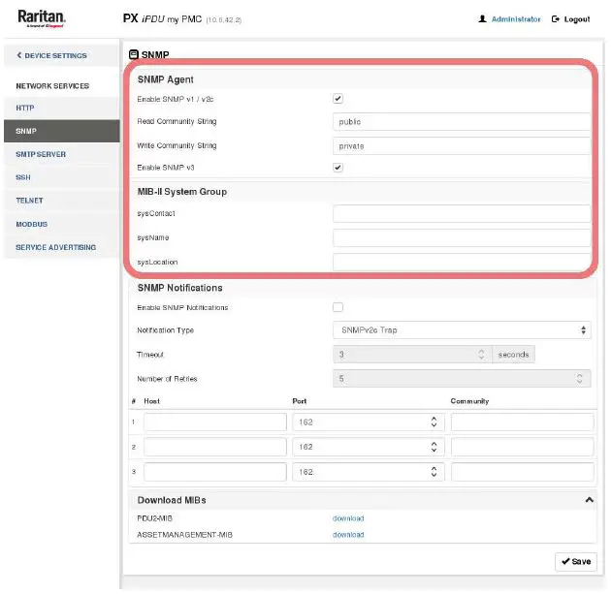The width and height of the screenshot is (611, 594).
Task: Click the PX iPDU my PMC title
Action: (162, 18)
